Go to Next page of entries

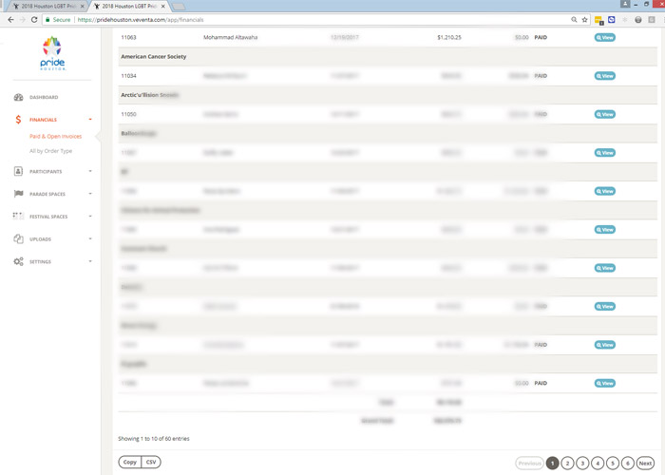[645, 464]
